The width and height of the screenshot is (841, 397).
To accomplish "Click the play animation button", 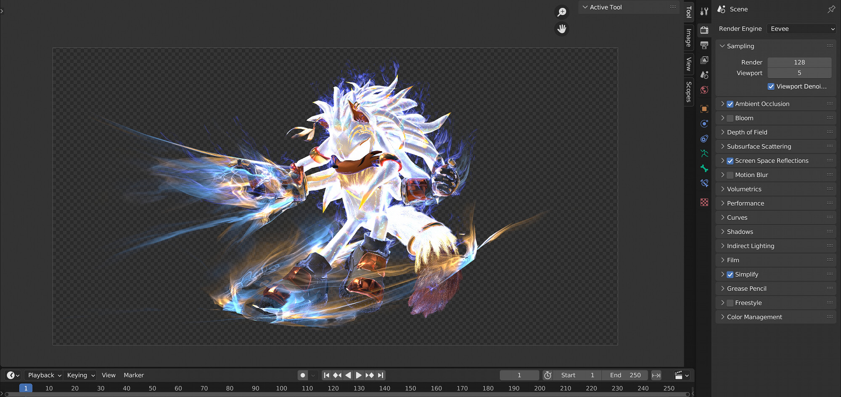I will tap(359, 375).
